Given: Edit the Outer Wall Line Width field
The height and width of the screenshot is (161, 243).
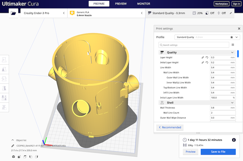Looking at the screenshot, I should pos(223,78).
